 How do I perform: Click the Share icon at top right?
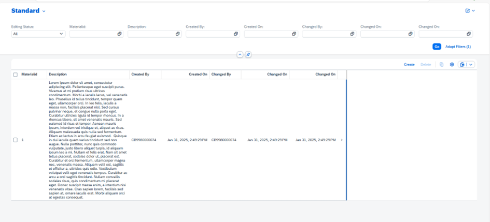point(468,11)
